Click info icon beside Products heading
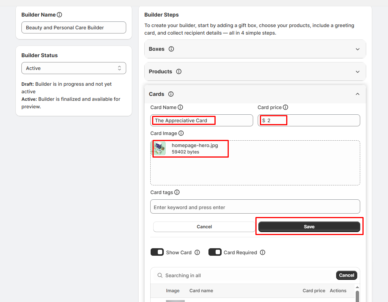Viewport: 388px width, 302px height. click(x=179, y=72)
